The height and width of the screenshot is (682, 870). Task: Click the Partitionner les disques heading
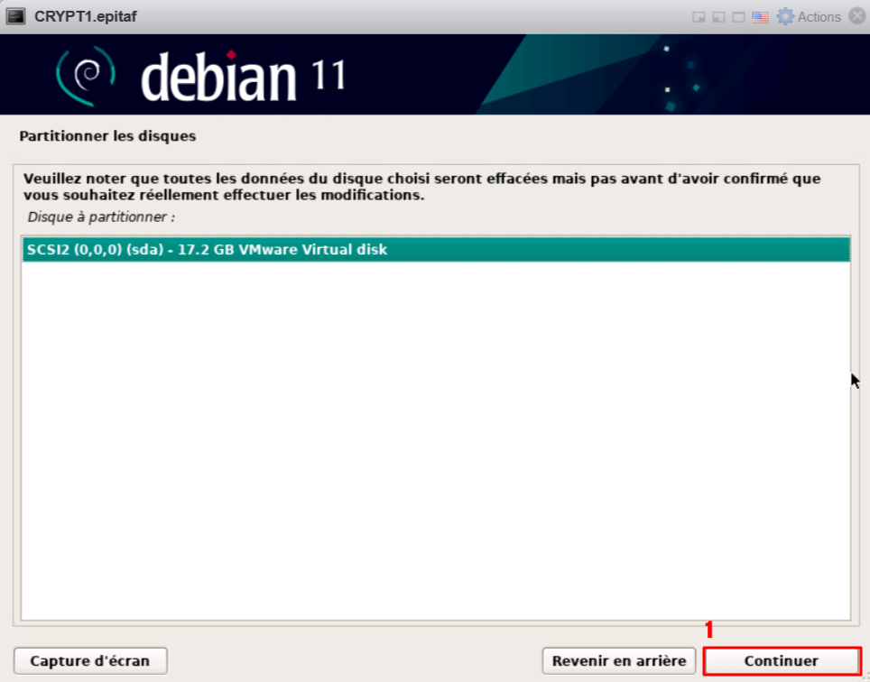click(x=107, y=137)
